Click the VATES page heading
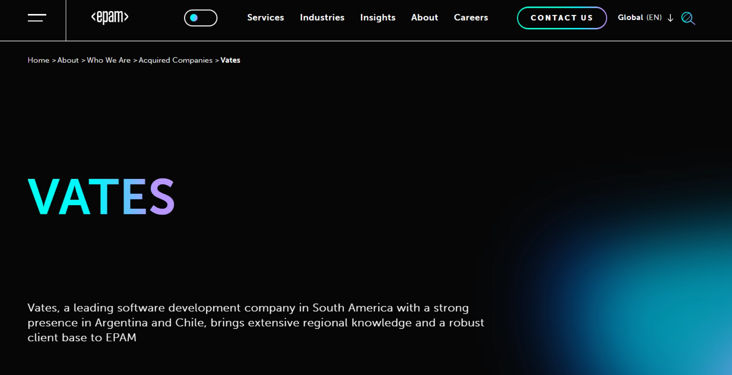 (x=101, y=197)
